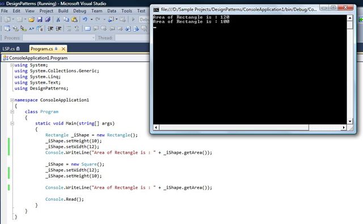This screenshot has height=224, width=363.
Task: Collapse the namespace ConsoleApplication1 block
Action: [12, 100]
